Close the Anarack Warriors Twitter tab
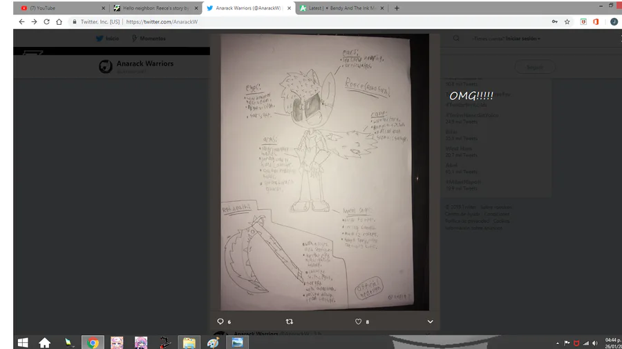 [x=289, y=8]
